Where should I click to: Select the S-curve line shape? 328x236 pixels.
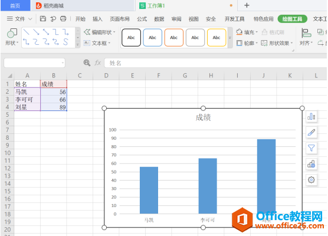click(65, 42)
